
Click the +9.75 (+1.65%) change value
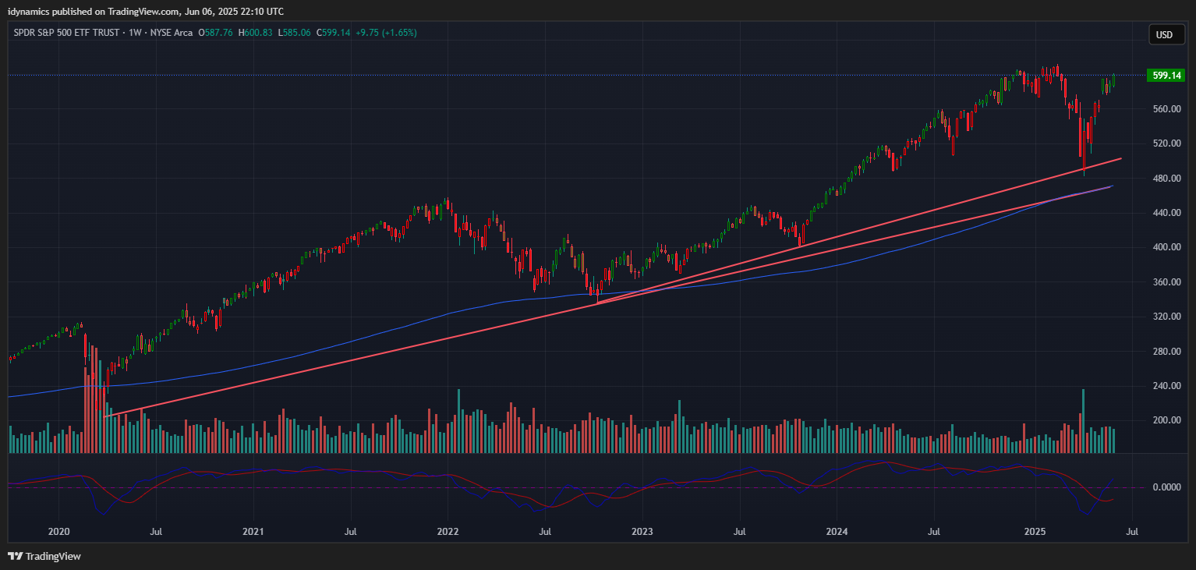386,33
